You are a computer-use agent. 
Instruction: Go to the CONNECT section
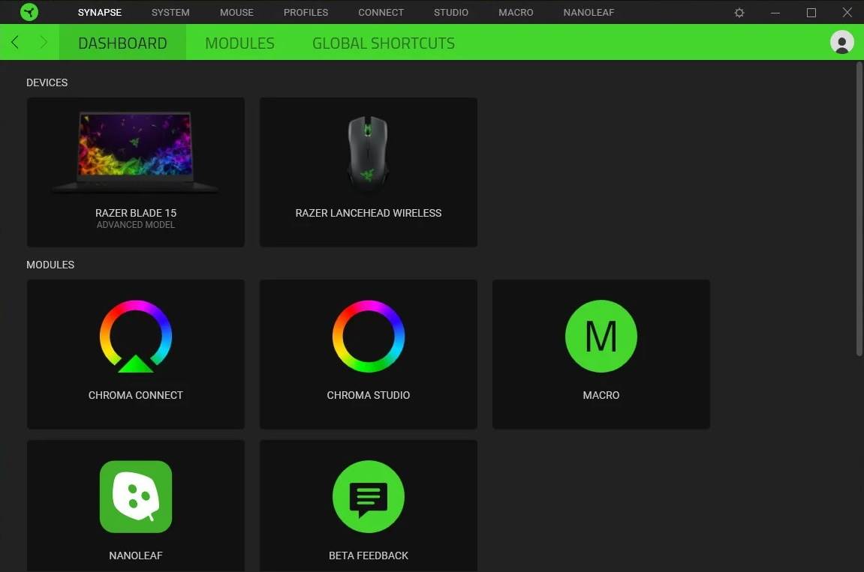(381, 12)
